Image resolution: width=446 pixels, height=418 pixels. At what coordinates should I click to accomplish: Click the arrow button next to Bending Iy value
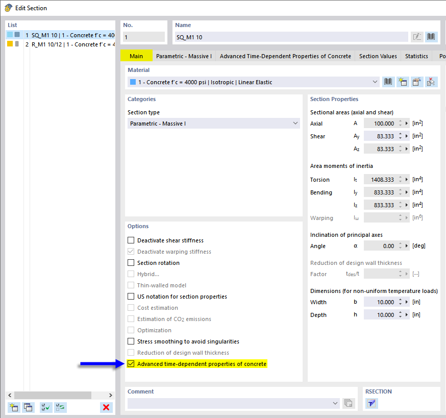tap(407, 192)
